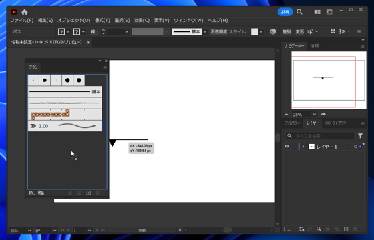
Task: Click the target circle of レイヤー 1
Action: coord(355,147)
